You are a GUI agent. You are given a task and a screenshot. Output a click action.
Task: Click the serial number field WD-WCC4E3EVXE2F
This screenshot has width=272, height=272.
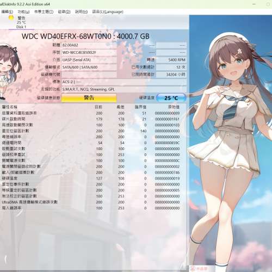point(89,53)
